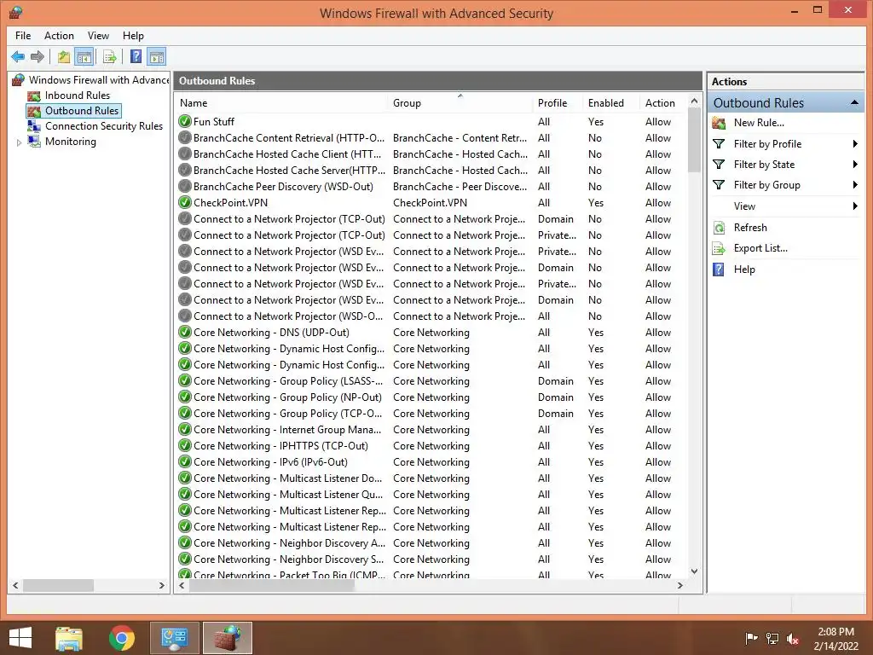This screenshot has height=655, width=873.
Task: Sort rules by the Enabled column header
Action: 611,103
